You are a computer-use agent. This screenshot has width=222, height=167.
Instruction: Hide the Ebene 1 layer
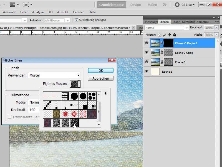[147, 71]
